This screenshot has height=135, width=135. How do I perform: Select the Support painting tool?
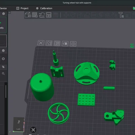[x=107, y=15]
